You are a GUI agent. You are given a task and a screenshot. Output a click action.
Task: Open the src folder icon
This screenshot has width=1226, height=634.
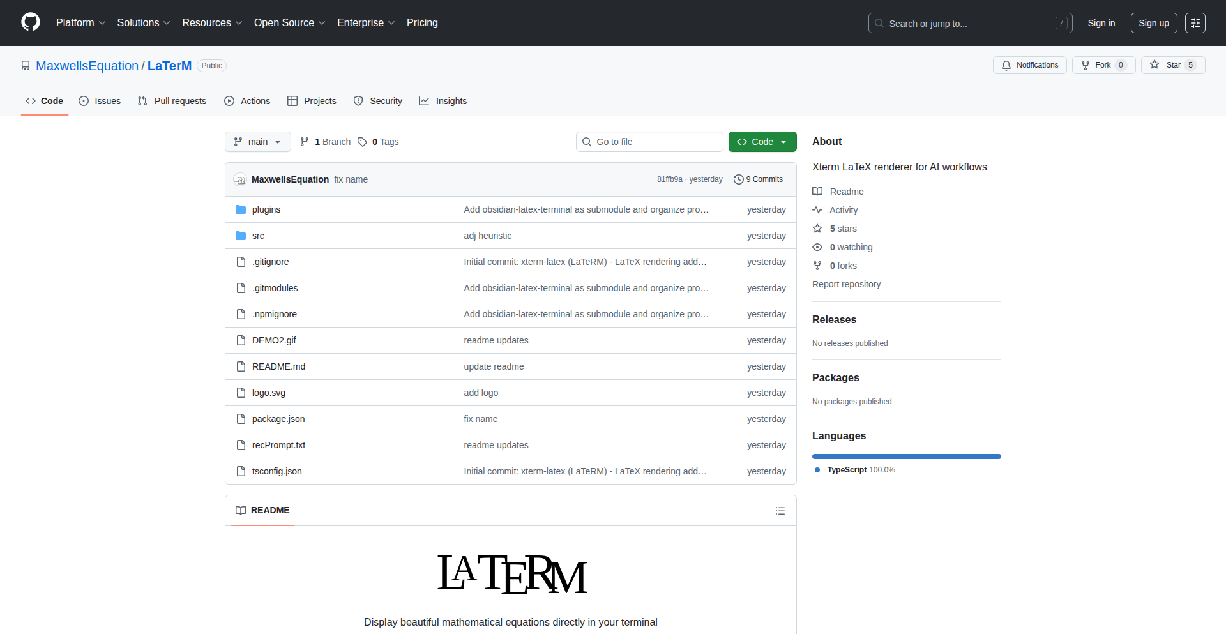[x=241, y=236]
